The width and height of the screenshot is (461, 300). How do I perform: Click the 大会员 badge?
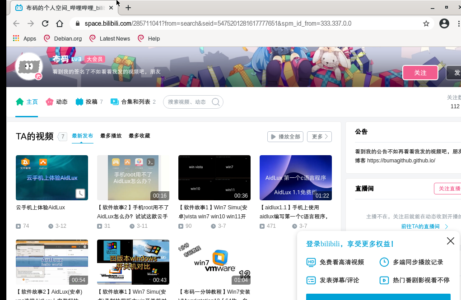[x=95, y=59]
